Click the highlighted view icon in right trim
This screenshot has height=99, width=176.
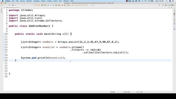[174, 14]
